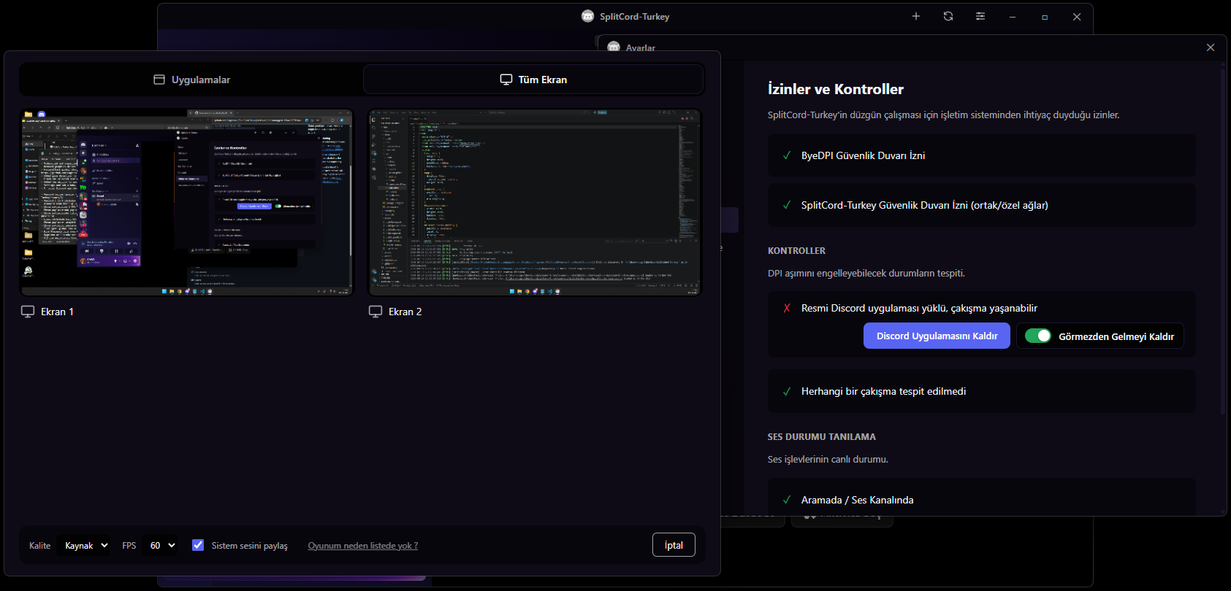Click the Discord Uygulamasını Kaldır button
The width and height of the screenshot is (1231, 591).
point(937,336)
